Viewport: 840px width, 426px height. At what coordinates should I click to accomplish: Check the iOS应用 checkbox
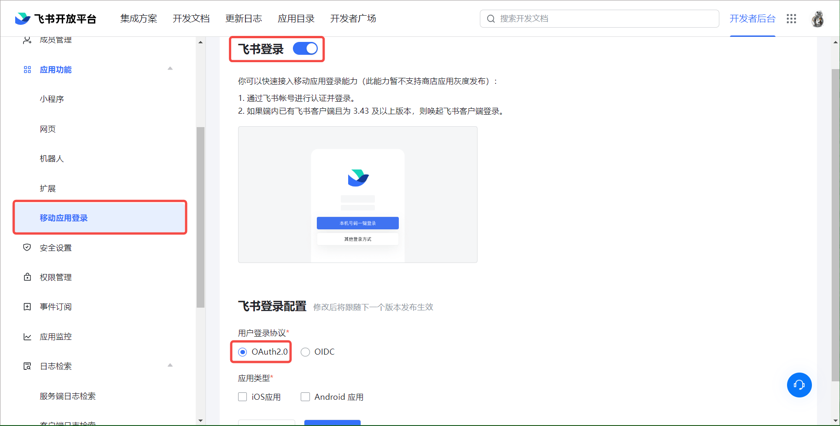coord(243,397)
